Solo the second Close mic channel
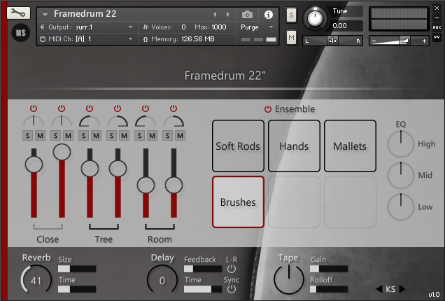 56,136
